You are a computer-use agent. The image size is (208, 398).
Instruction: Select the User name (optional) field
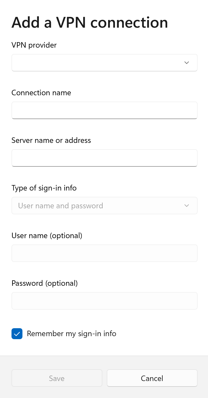[104, 253]
